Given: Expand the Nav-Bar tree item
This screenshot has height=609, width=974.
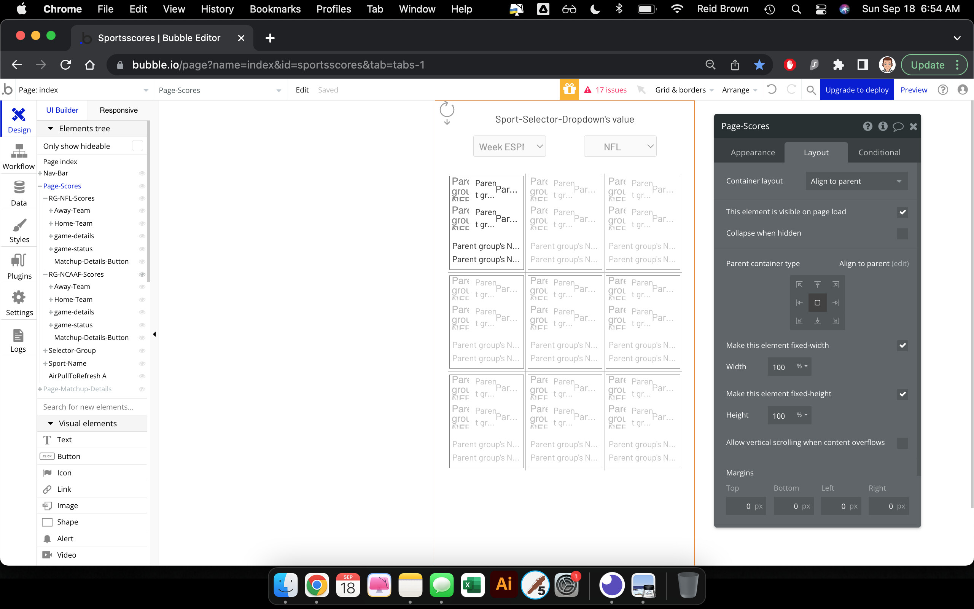Looking at the screenshot, I should point(40,173).
